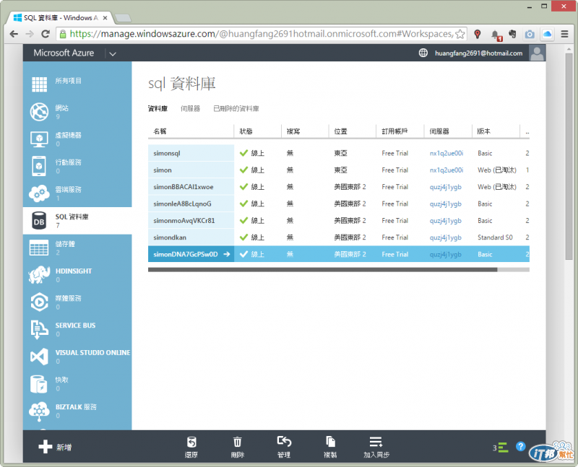Click the browser back arrow
Viewport: 578px width, 467px height.
click(x=14, y=34)
